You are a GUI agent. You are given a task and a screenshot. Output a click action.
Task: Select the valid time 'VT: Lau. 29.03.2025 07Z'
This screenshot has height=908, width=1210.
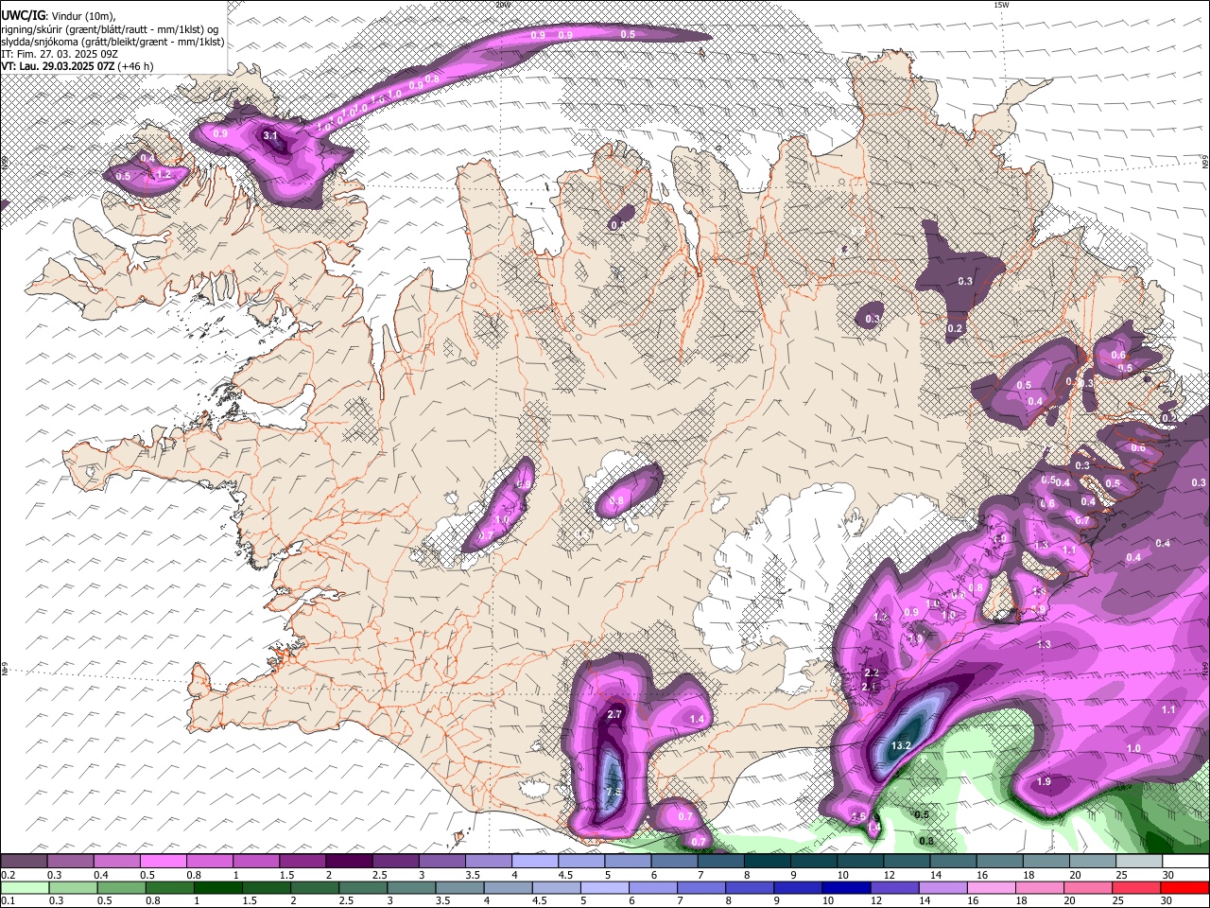pos(60,66)
